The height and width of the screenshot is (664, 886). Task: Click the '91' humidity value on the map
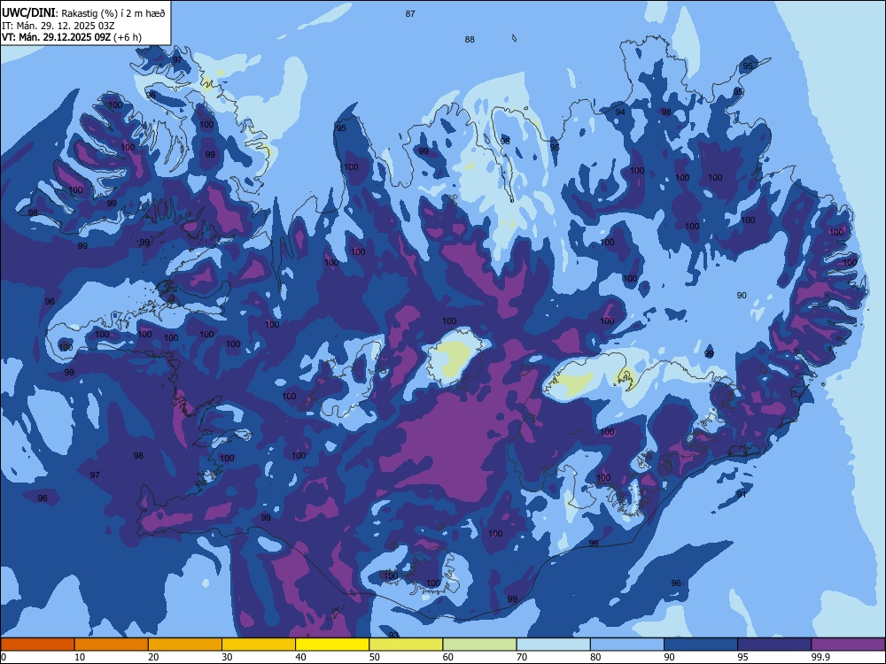tap(742, 494)
